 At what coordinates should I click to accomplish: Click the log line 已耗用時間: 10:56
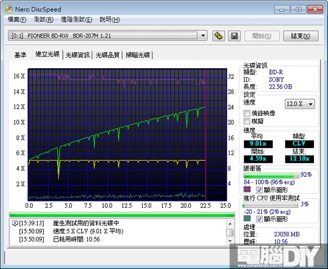(x=77, y=239)
